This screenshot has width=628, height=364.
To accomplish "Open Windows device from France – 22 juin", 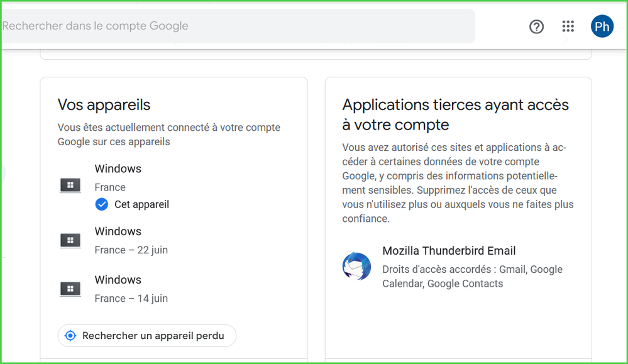I will tap(118, 232).
